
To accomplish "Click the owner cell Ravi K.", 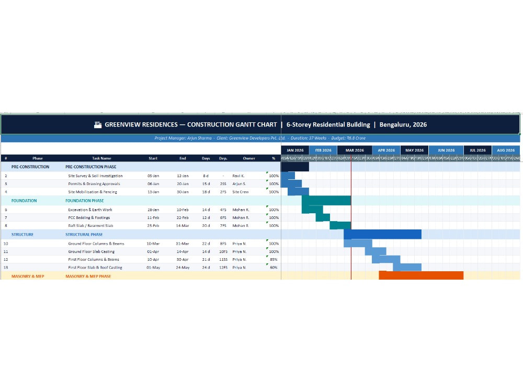I will point(238,176).
